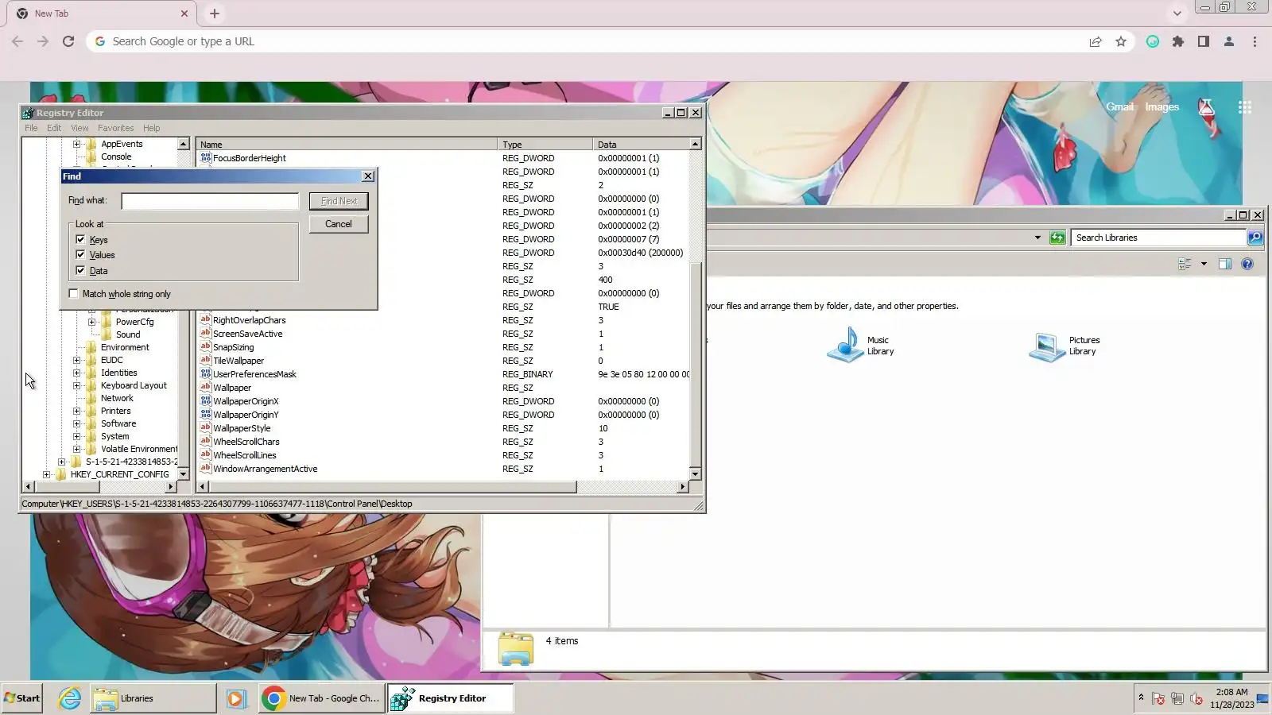This screenshot has width=1272, height=715.
Task: Open the view options dropdown arrow in Libraries
Action: [1204, 264]
